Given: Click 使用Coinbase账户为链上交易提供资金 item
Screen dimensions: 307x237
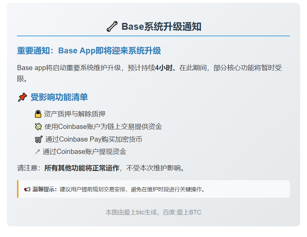Looking at the screenshot, I should pyautogui.click(x=103, y=127).
